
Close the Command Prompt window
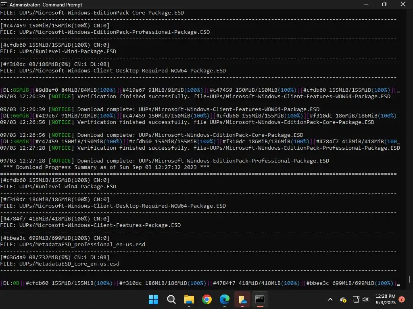pos(403,4)
